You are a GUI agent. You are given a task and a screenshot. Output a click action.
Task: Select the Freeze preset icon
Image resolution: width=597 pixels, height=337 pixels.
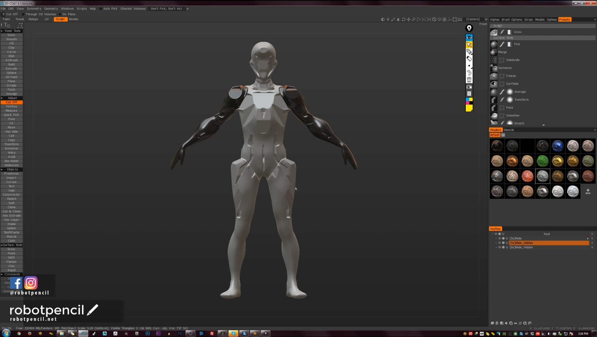pyautogui.click(x=494, y=76)
